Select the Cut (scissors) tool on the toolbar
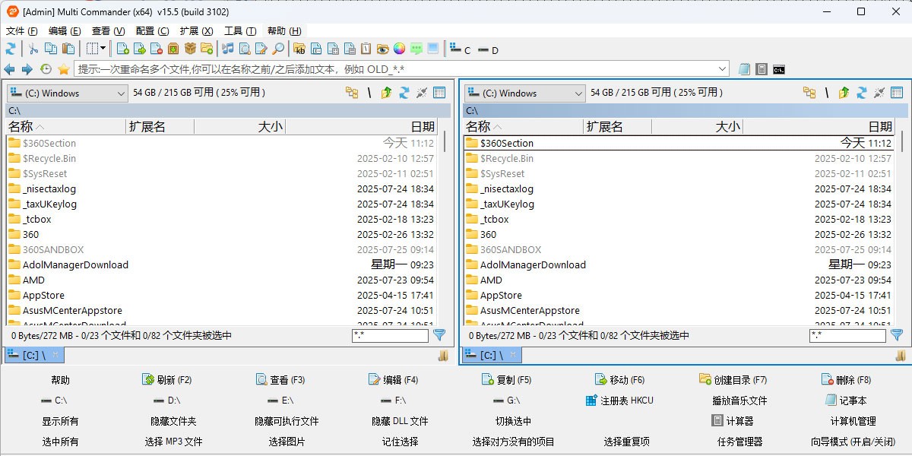The image size is (912, 456). click(33, 49)
